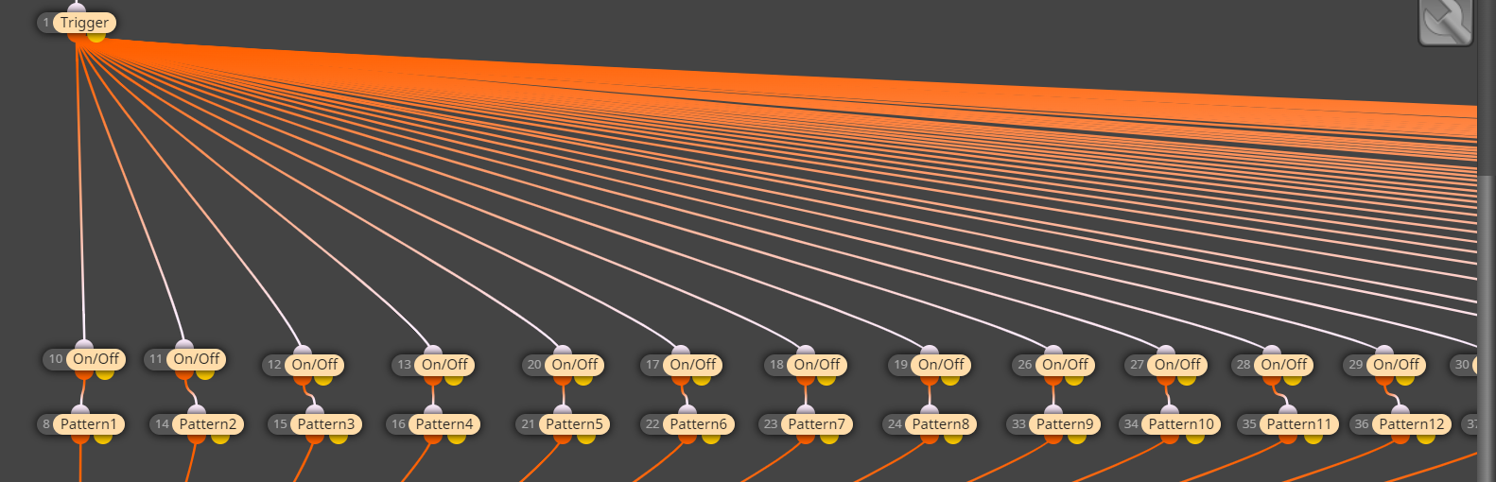Click the Pattern7 node

coord(816,424)
